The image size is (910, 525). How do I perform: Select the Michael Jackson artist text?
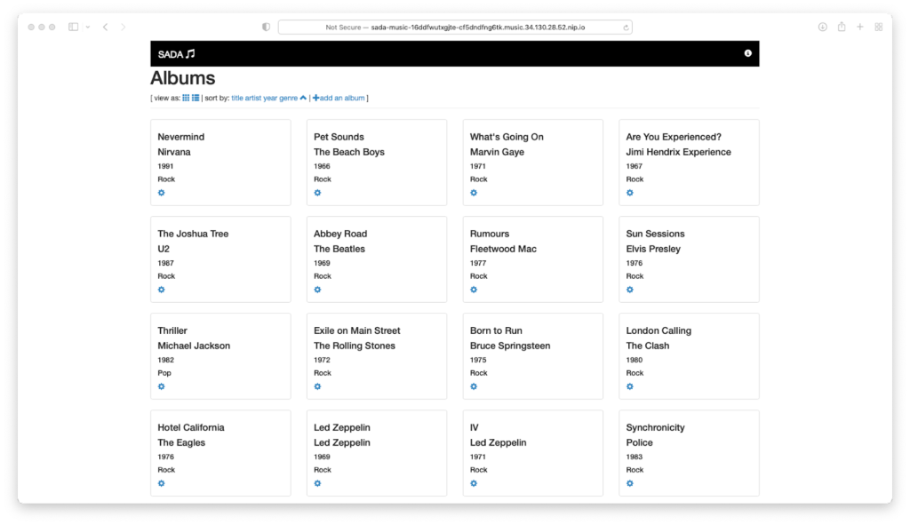coord(194,346)
